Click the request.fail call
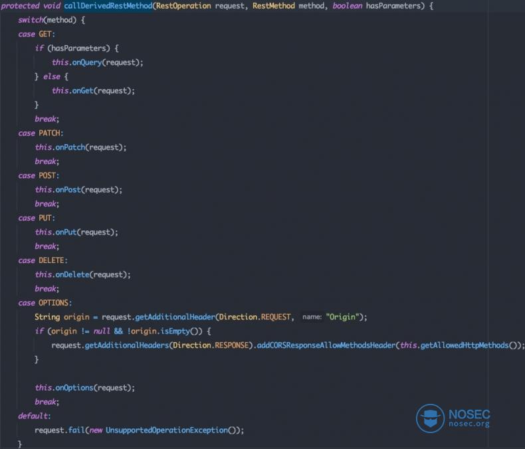This screenshot has height=449, width=525. [60, 430]
